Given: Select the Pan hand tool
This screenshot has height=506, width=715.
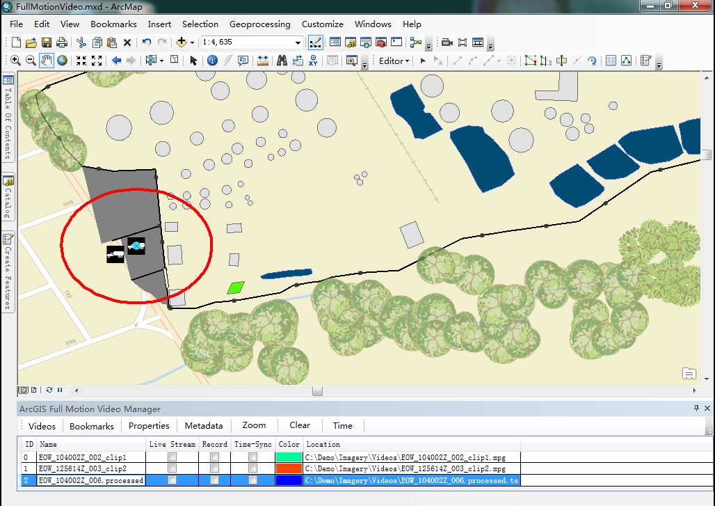Looking at the screenshot, I should 46,61.
